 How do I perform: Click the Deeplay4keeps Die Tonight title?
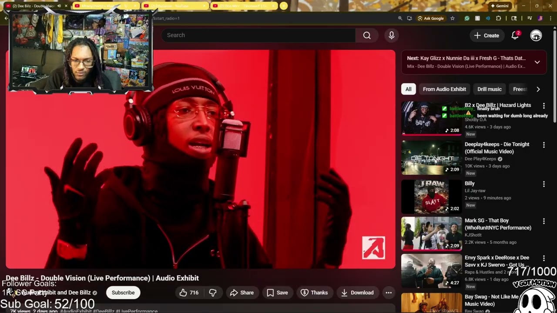(497, 148)
